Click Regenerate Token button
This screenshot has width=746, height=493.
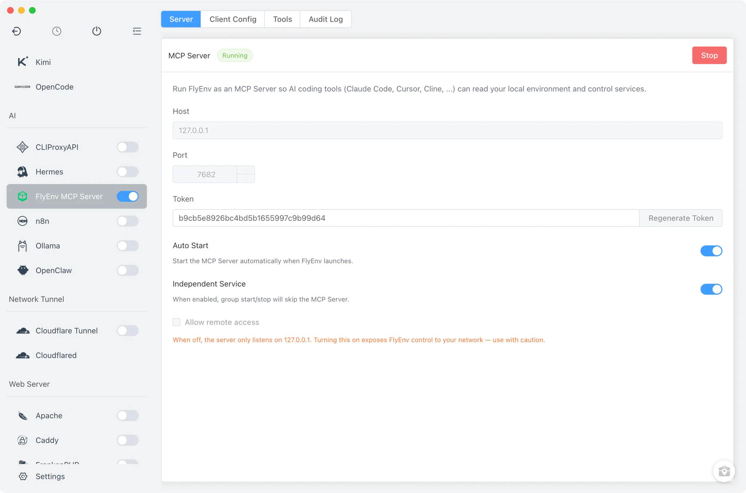click(x=681, y=218)
